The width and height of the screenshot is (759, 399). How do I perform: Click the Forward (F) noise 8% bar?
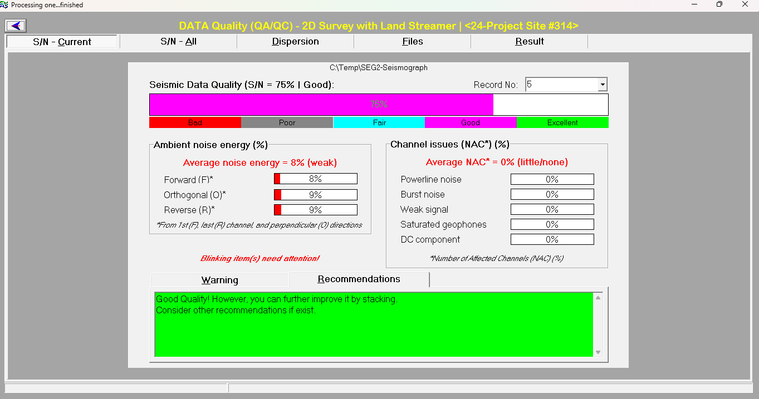coord(315,179)
